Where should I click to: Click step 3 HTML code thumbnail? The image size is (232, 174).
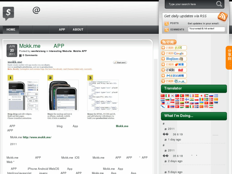[103, 95]
